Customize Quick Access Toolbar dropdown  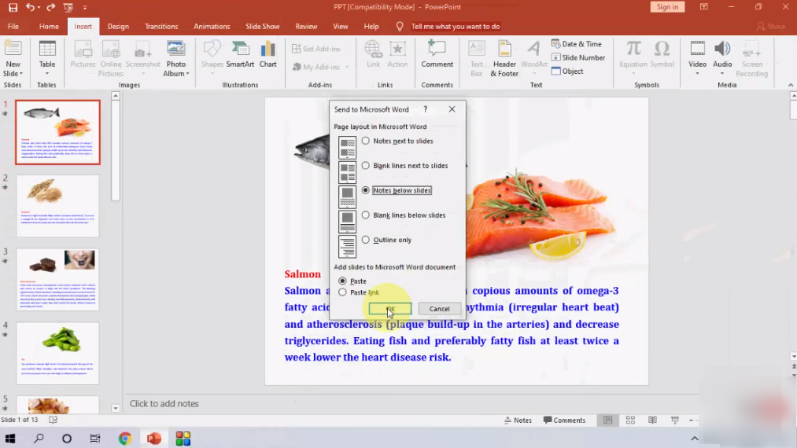85,8
